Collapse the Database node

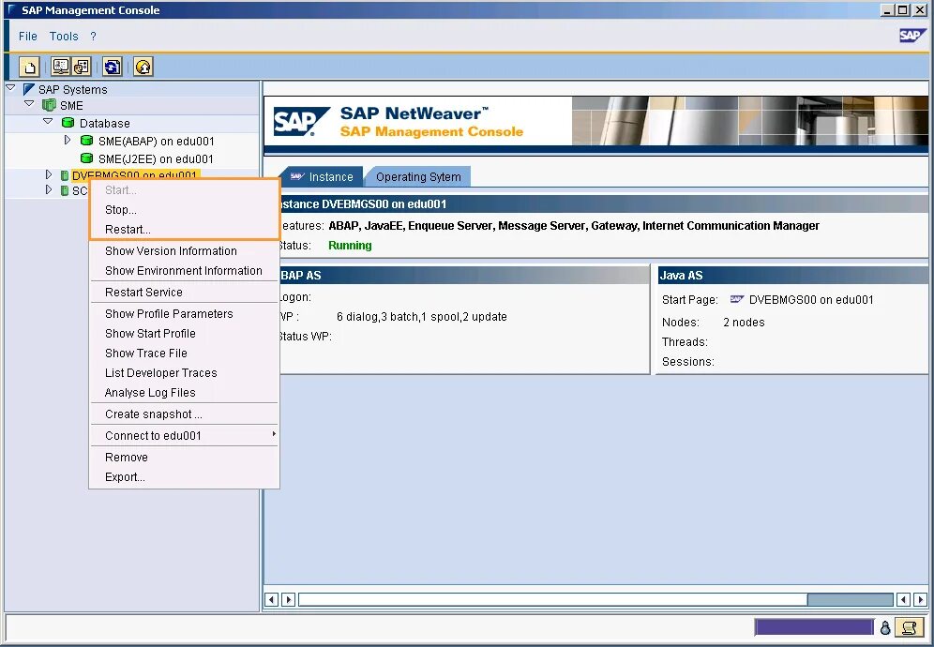point(48,122)
